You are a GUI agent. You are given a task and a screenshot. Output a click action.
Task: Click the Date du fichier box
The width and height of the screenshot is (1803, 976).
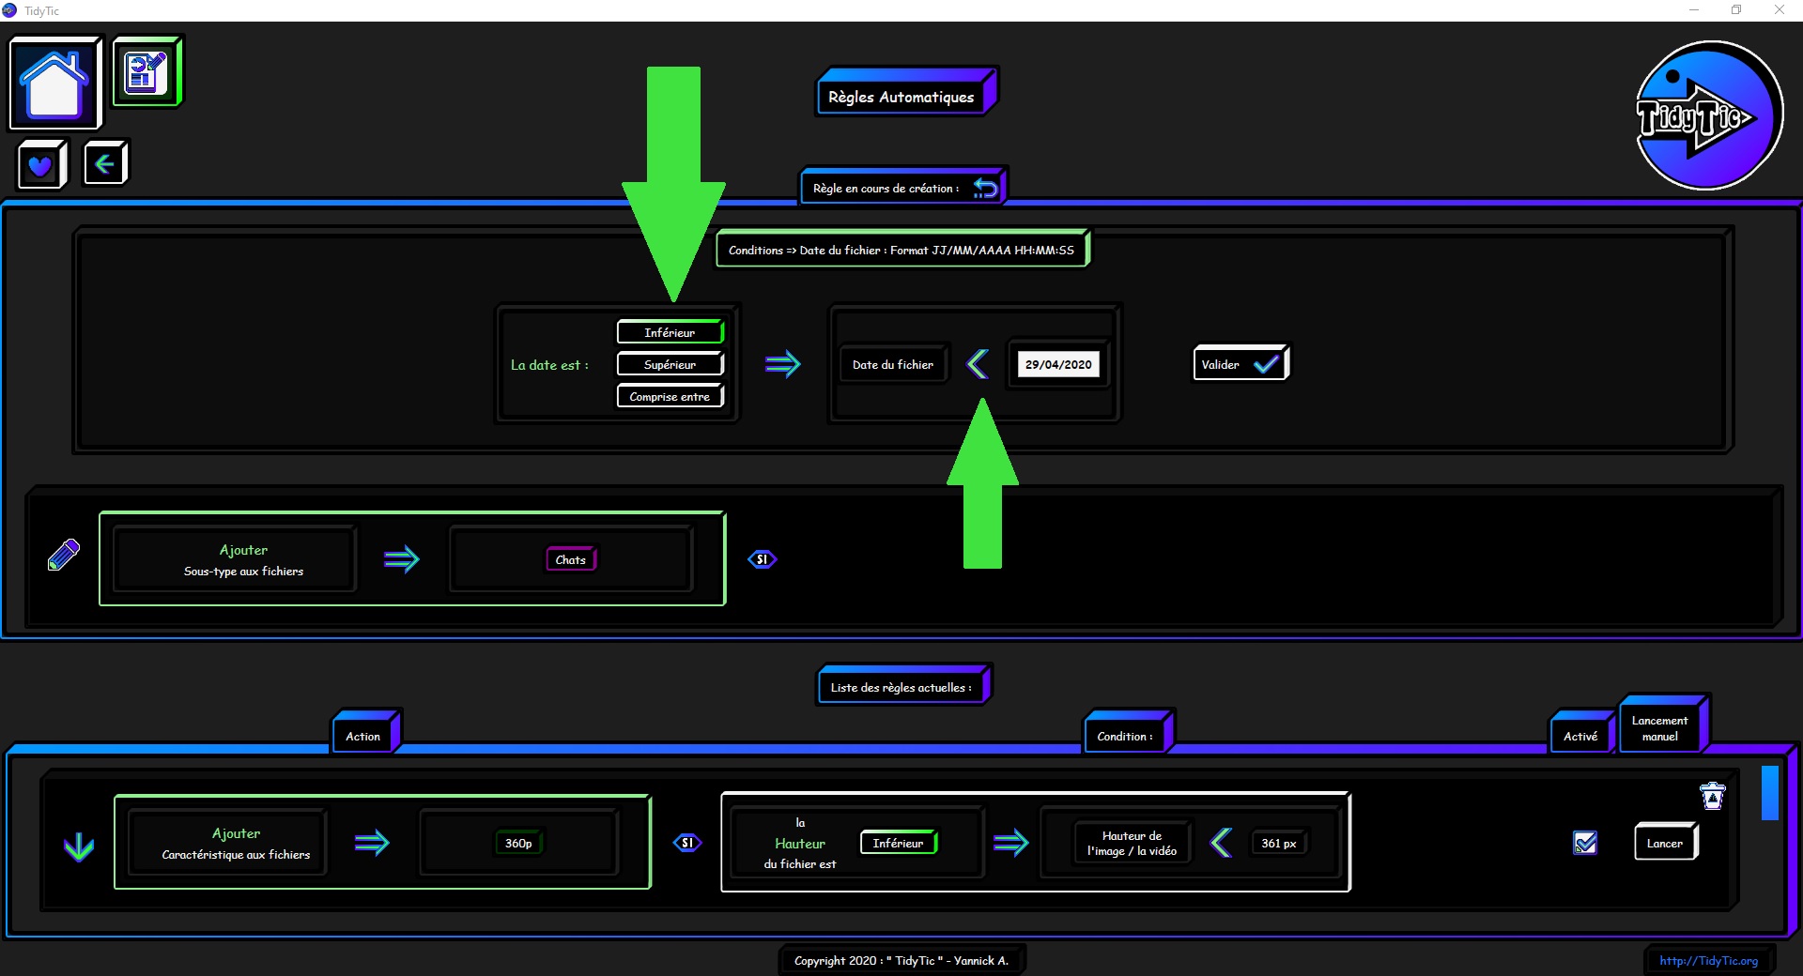pos(893,364)
